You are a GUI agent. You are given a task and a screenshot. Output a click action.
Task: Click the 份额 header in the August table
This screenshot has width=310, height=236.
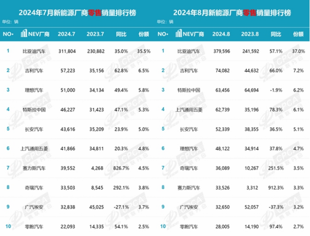tap(298, 34)
